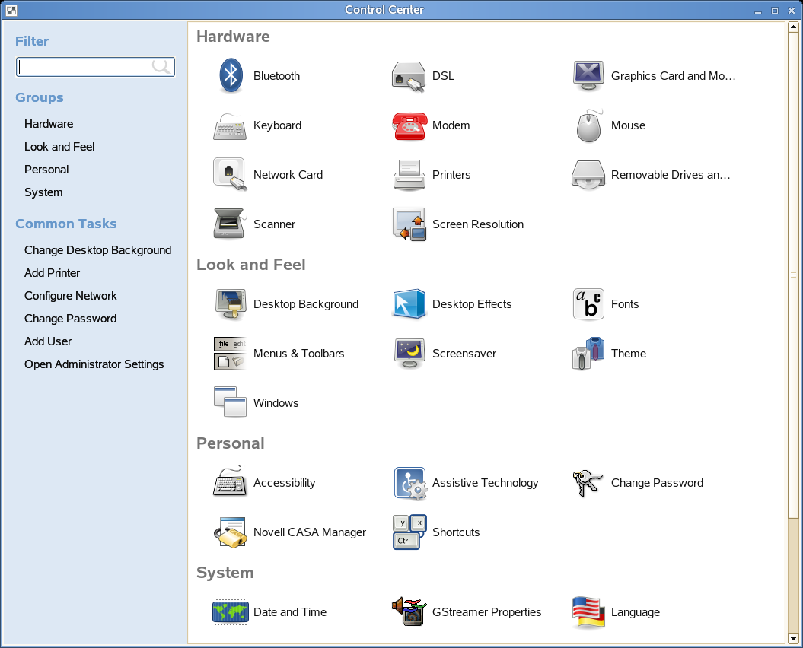The height and width of the screenshot is (648, 803).
Task: Click the vertical scrollbar thumb
Action: coord(793,275)
